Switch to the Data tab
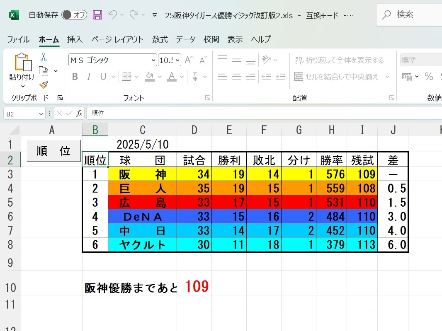The width and height of the screenshot is (442, 331). click(x=185, y=39)
